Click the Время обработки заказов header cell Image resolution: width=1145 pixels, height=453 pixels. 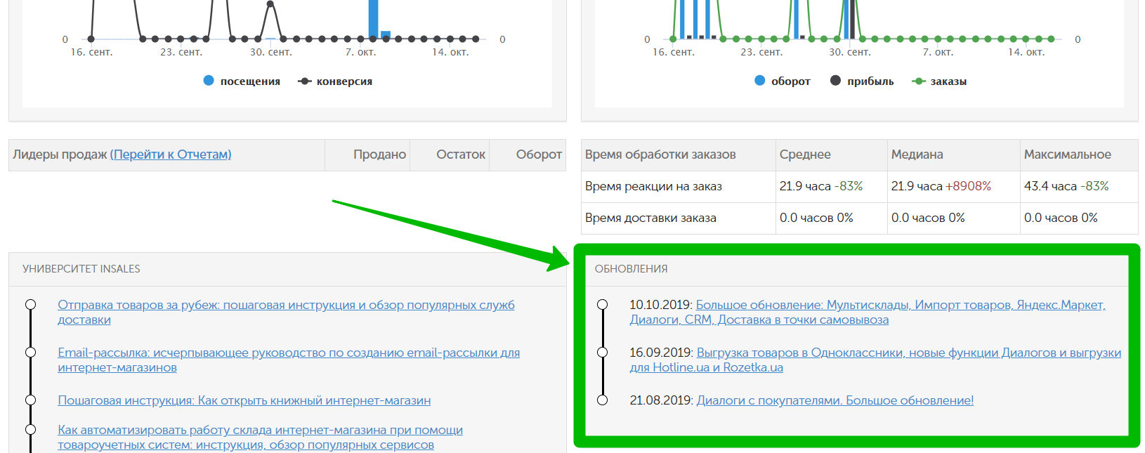pyautogui.click(x=679, y=155)
